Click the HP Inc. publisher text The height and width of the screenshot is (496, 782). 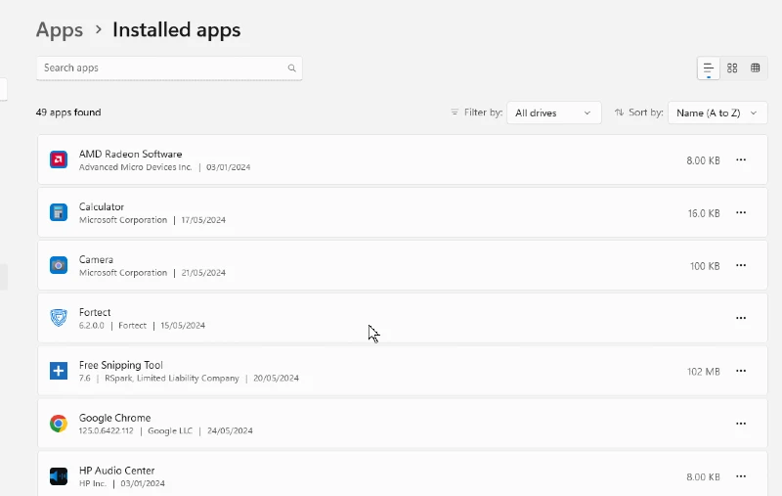pos(92,483)
